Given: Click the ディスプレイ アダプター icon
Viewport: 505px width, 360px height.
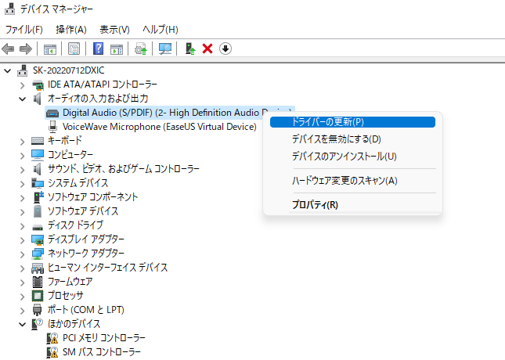Looking at the screenshot, I should pos(38,239).
